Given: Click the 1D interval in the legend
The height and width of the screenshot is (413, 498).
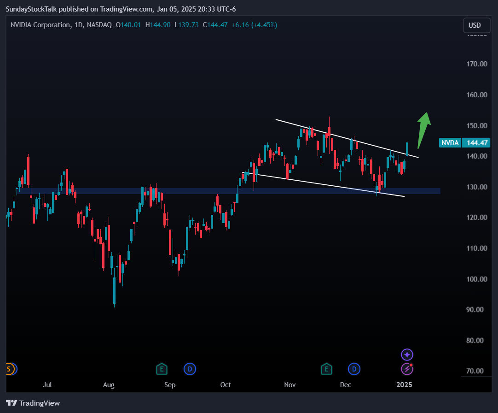Looking at the screenshot, I should pyautogui.click(x=78, y=25).
